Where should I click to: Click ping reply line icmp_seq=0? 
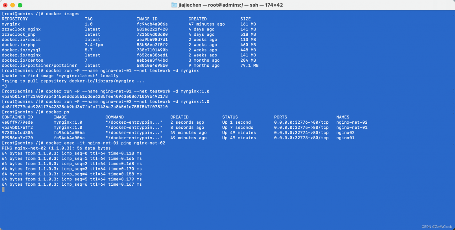pyautogui.click(x=72, y=153)
